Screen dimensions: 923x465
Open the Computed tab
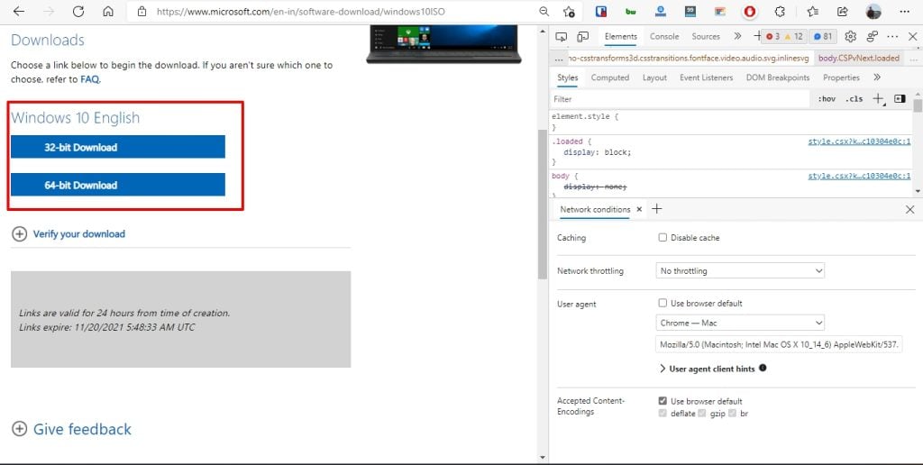pos(610,77)
